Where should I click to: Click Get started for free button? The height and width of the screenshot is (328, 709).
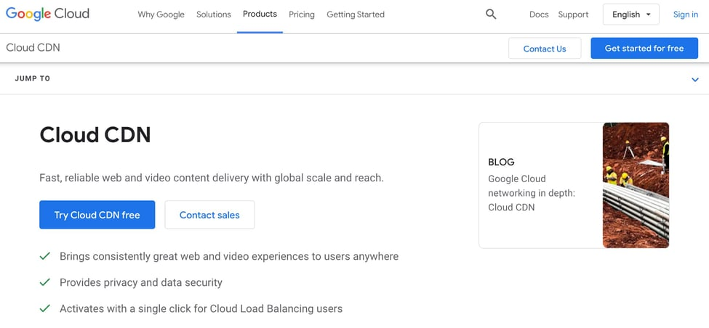(644, 49)
